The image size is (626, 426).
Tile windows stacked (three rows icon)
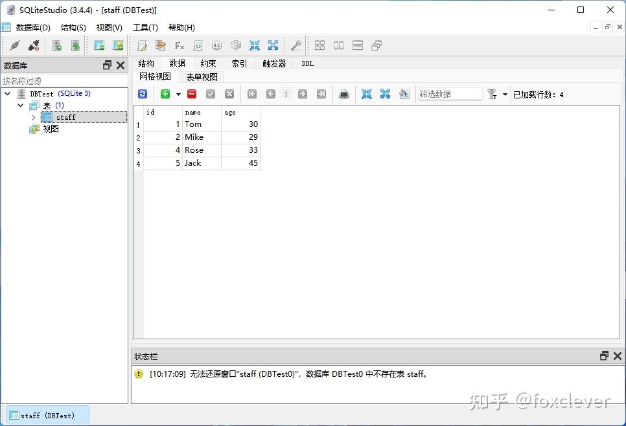click(x=357, y=45)
